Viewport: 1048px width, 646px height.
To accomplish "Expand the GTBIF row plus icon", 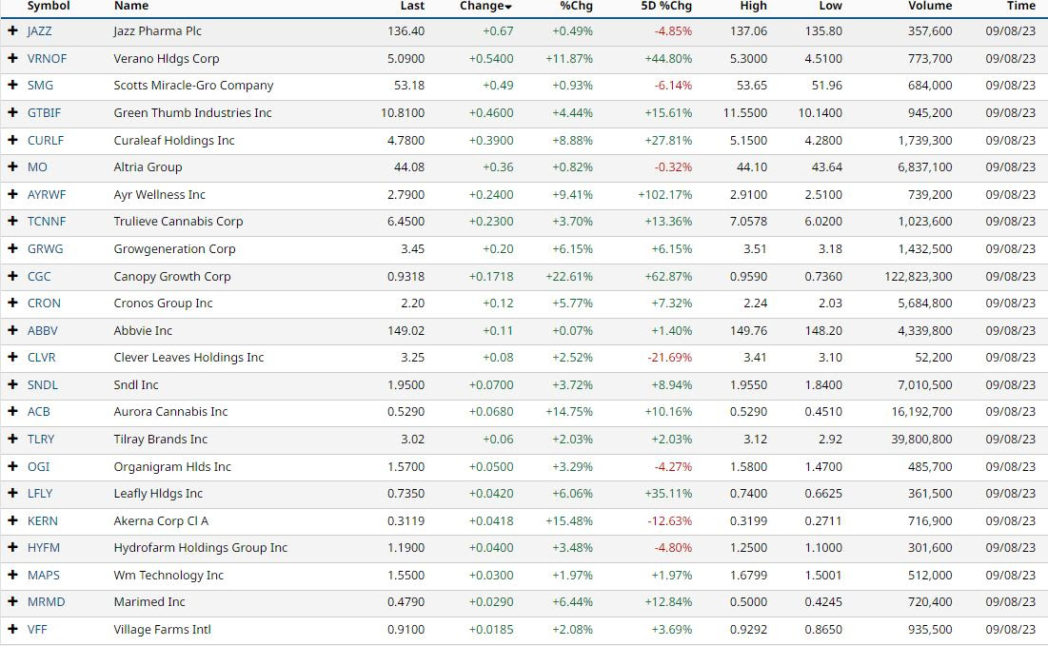I will point(12,112).
